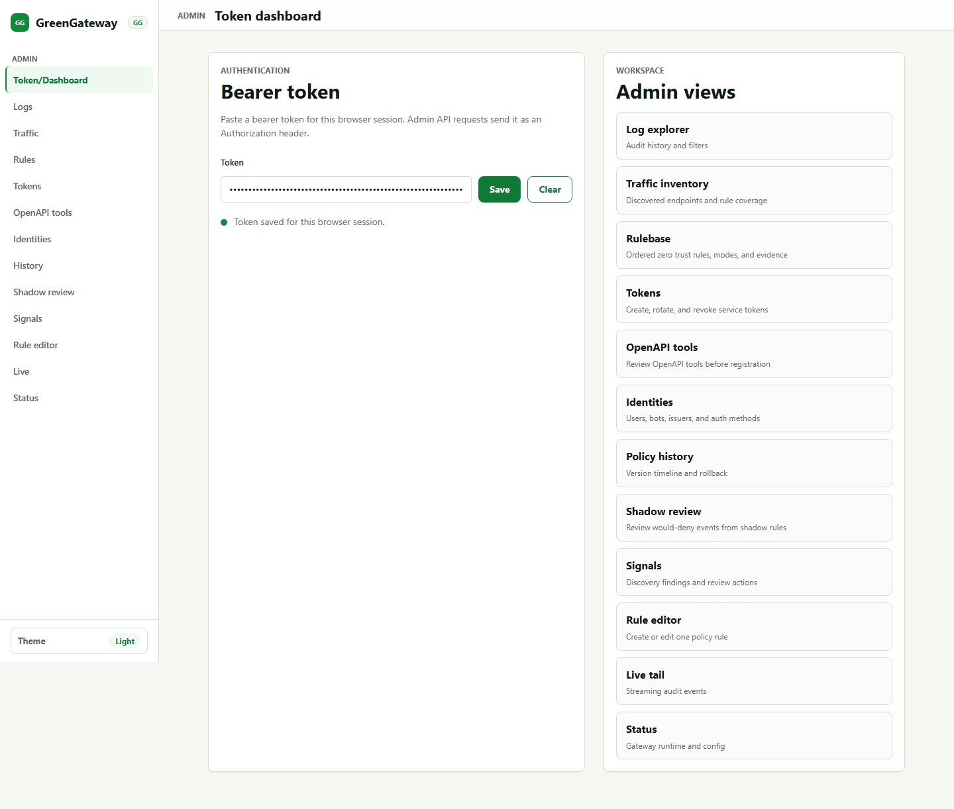
Task: Focus the Token input field
Action: coord(346,189)
